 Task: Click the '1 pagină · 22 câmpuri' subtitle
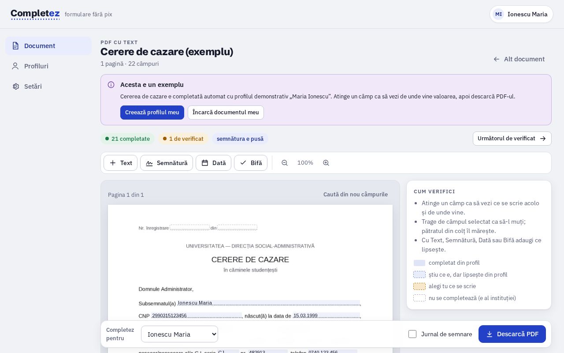pyautogui.click(x=130, y=64)
